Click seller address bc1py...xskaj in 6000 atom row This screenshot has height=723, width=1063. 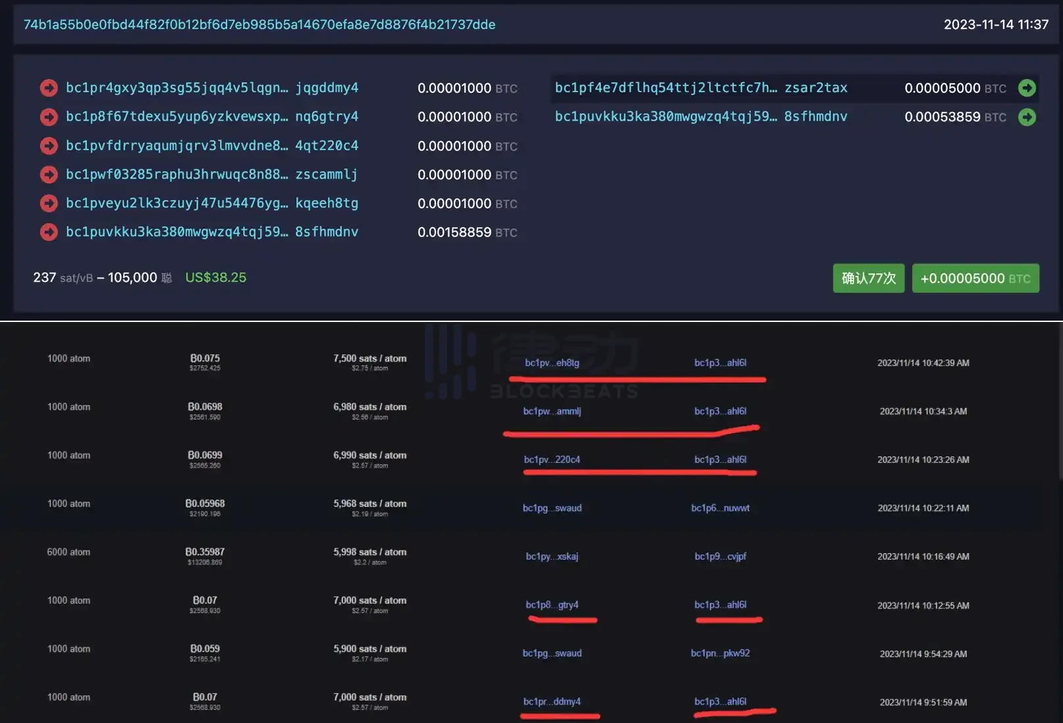[552, 556]
